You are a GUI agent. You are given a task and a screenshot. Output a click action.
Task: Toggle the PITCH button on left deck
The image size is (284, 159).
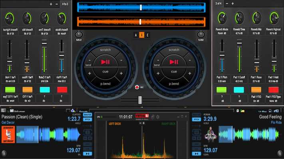click(x=87, y=119)
